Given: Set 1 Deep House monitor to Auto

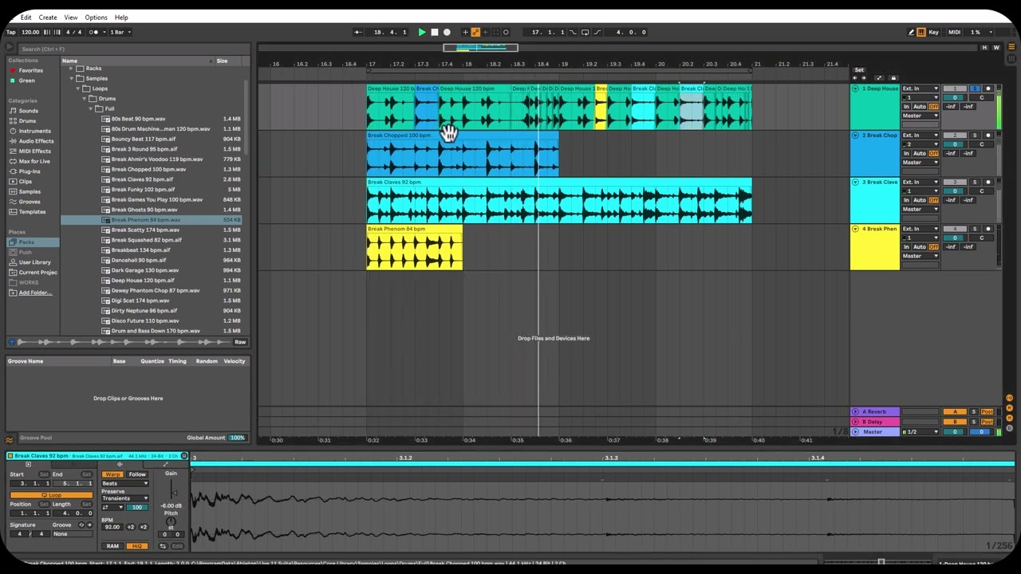Looking at the screenshot, I should point(920,107).
